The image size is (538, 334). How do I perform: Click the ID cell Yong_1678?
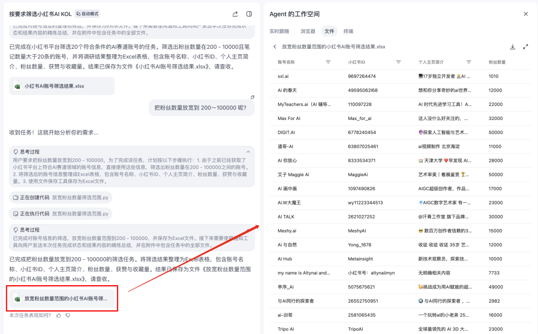coord(360,245)
